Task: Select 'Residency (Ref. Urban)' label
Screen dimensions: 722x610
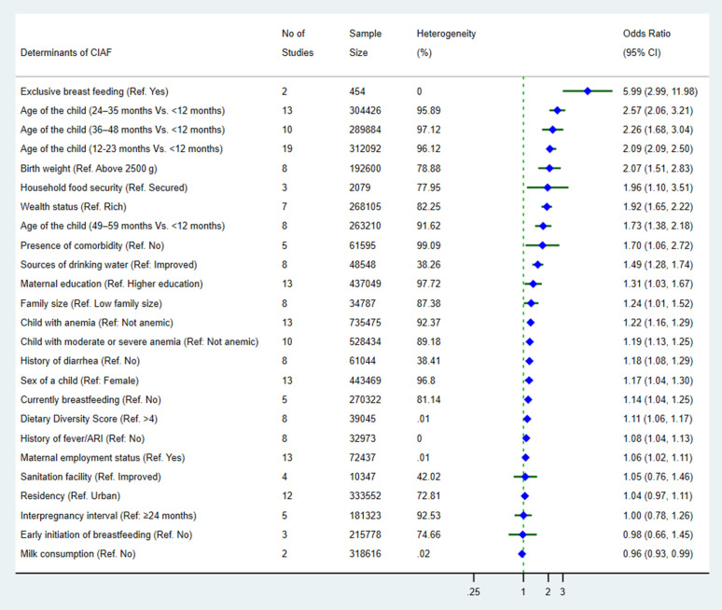Action: pyautogui.click(x=71, y=496)
